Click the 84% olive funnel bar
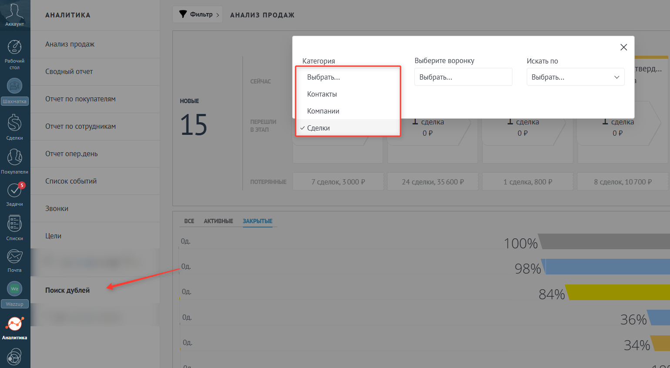 618,292
